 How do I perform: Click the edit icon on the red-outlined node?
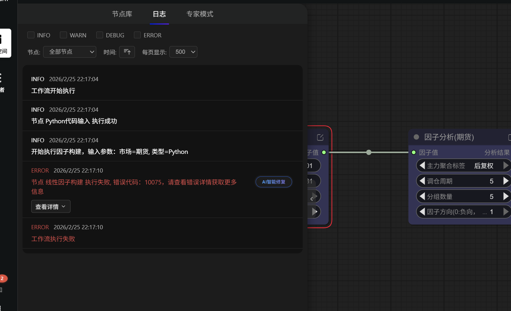coord(320,137)
